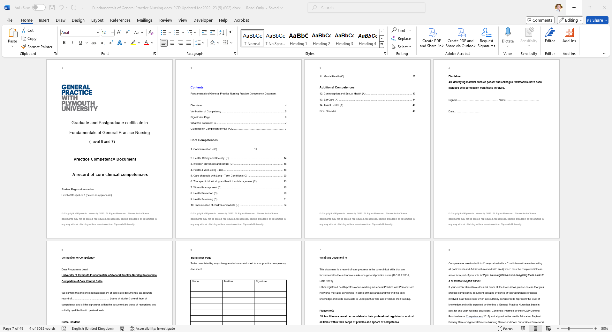612x332 pixels.
Task: Click the Save icon in title bar
Action: tap(52, 8)
